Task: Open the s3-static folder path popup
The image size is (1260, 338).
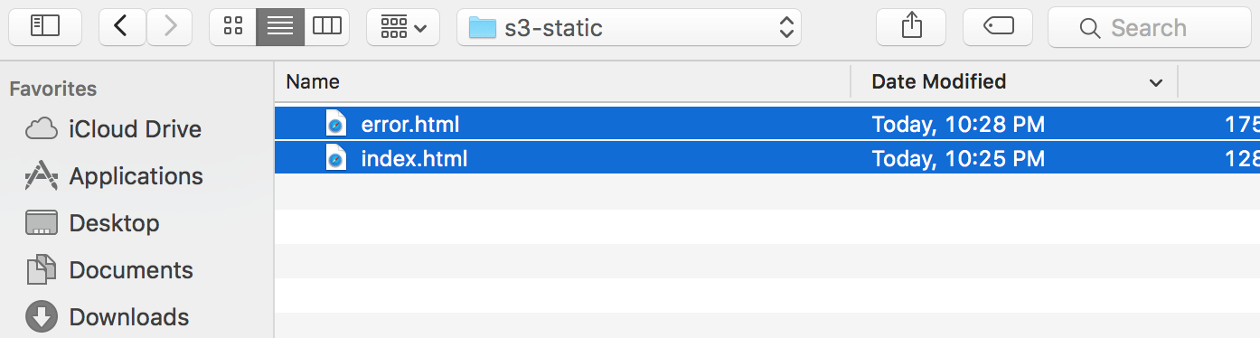Action: (x=629, y=27)
